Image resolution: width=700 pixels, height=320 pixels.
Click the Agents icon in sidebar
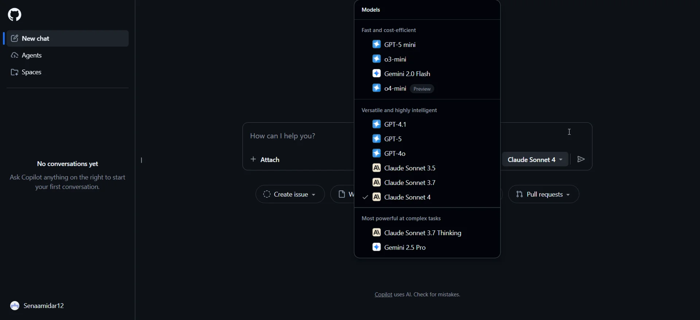15,55
